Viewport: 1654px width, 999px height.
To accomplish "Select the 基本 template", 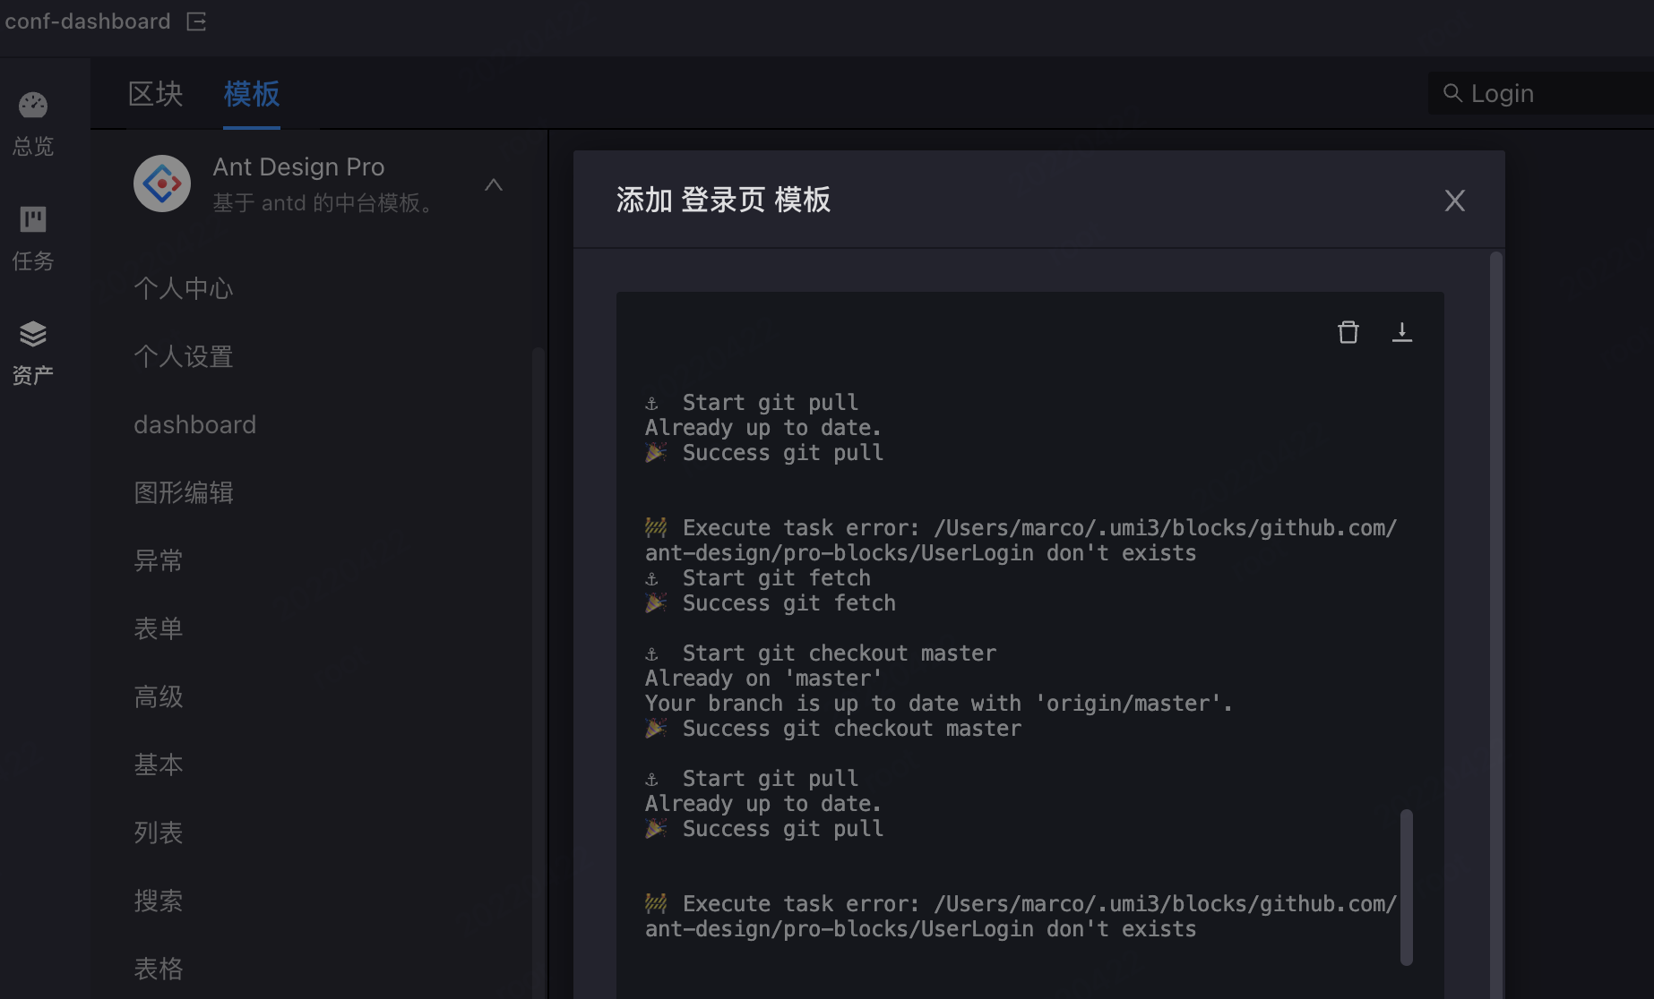I will point(159,764).
